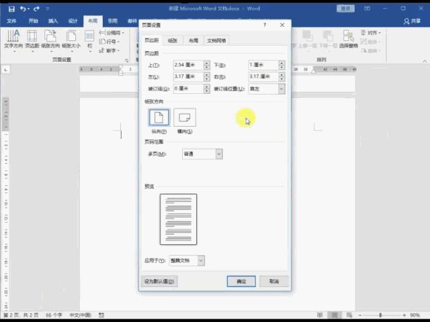430x322 pixels.
Task: Switch to the 纸张 tab in dialog
Action: [173, 40]
